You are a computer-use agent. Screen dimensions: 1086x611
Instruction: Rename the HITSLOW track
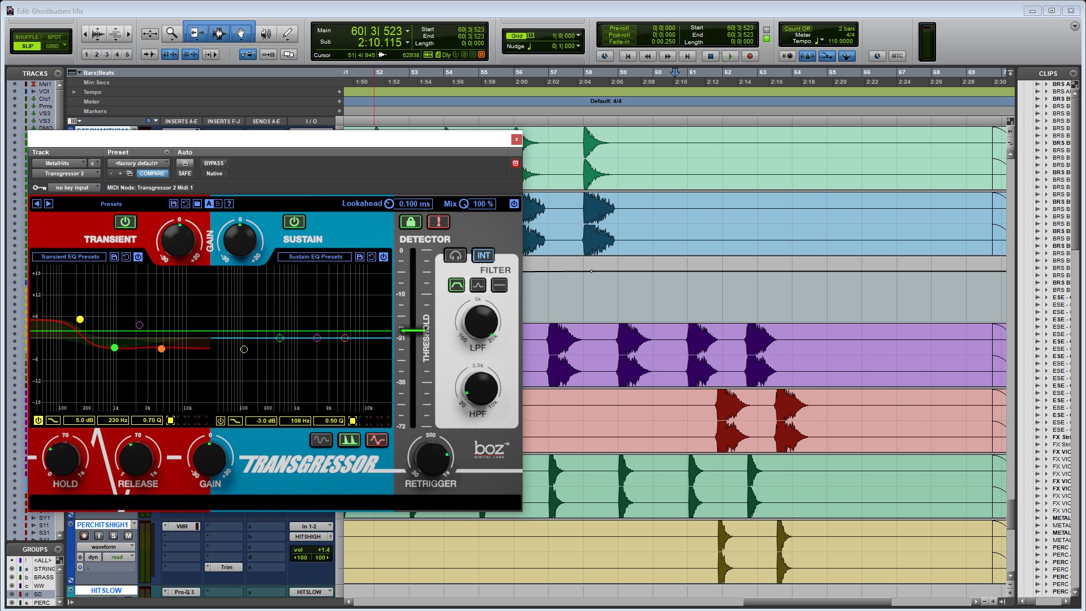point(105,590)
